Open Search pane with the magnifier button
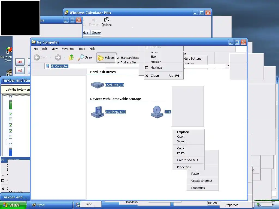Image resolution: width=279 pixels, height=209 pixels. coord(86,57)
